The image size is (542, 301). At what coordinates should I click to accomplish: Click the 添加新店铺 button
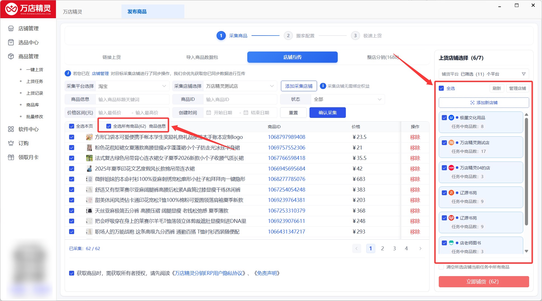484,102
